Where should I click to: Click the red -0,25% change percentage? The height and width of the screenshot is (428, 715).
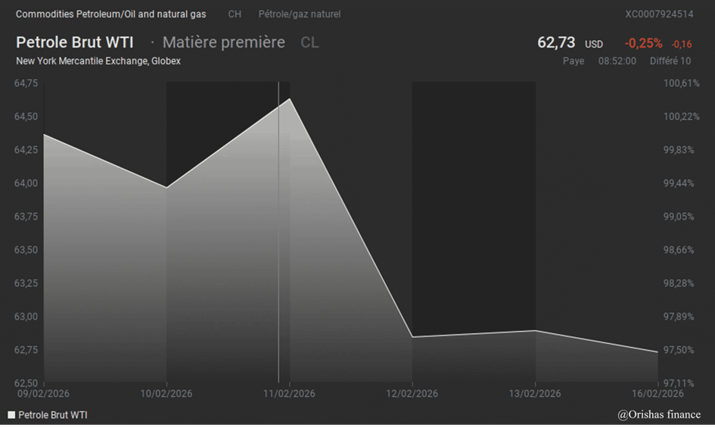643,43
